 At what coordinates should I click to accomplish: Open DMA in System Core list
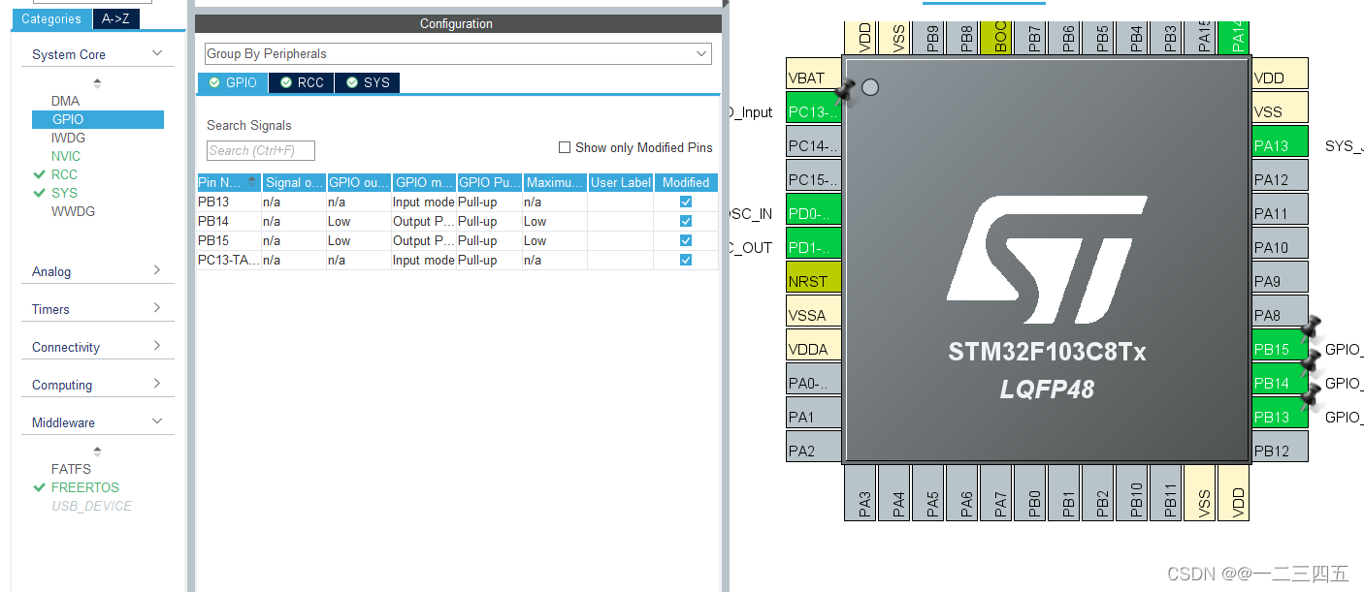pos(66,101)
